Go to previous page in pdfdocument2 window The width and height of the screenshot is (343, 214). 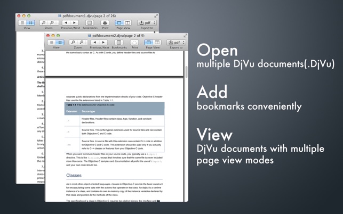(x=95, y=42)
